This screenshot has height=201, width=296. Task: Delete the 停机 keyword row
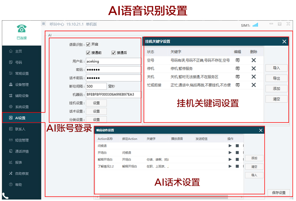(253, 68)
